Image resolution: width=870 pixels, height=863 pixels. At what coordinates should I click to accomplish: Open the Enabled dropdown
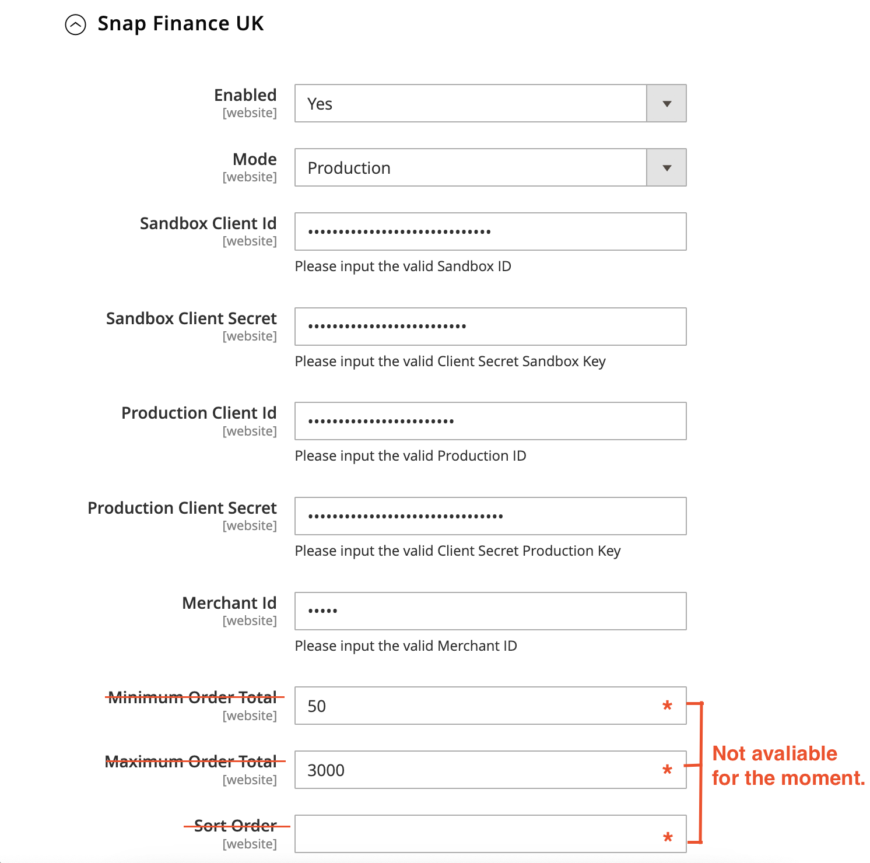(x=490, y=103)
